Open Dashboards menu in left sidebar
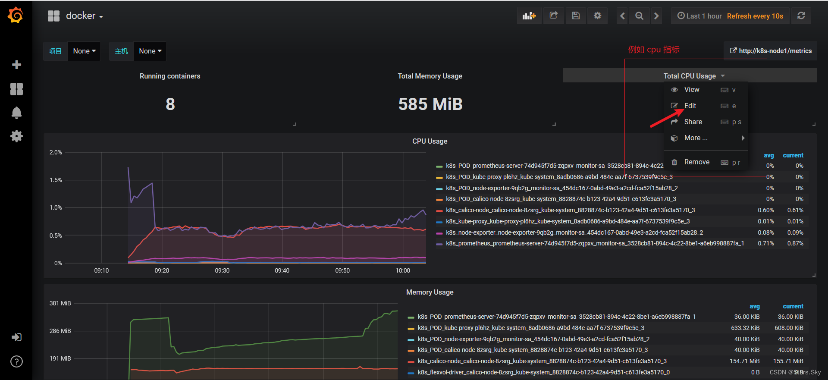Image resolution: width=828 pixels, height=380 pixels. 16,89
